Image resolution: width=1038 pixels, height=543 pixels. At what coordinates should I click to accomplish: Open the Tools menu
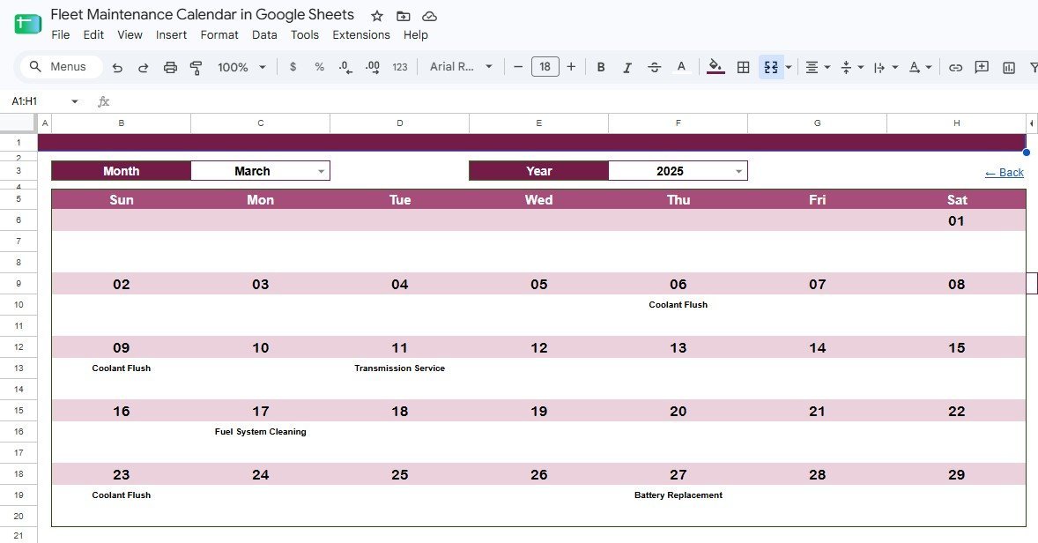click(x=305, y=34)
